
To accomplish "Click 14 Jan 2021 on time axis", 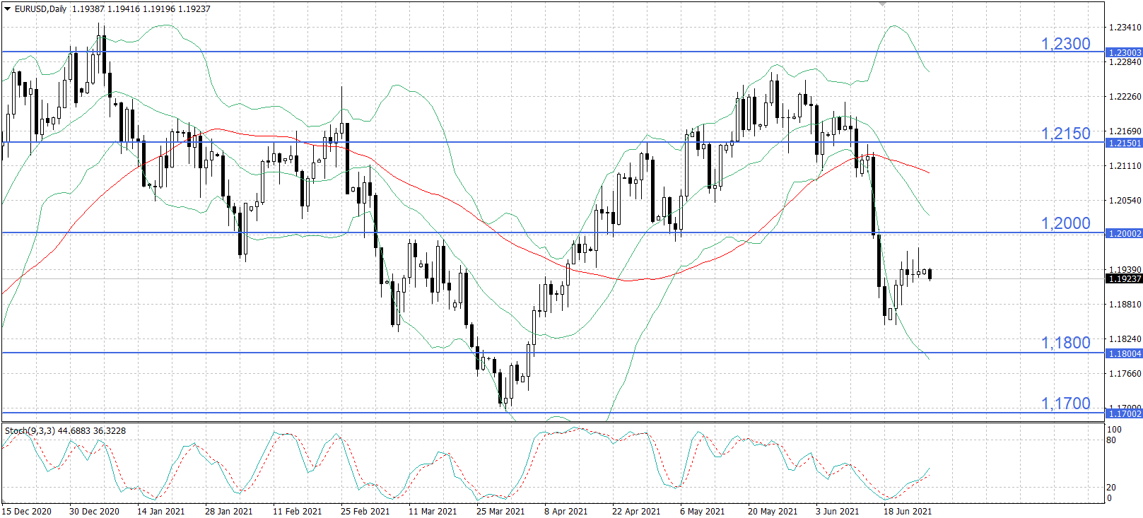I will coord(161,512).
